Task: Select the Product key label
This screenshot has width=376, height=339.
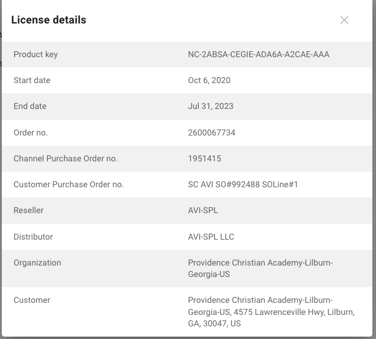Action: click(x=36, y=54)
